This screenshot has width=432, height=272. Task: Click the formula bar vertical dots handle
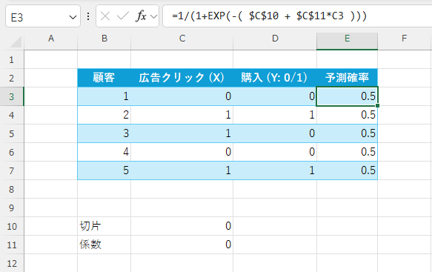pos(88,16)
